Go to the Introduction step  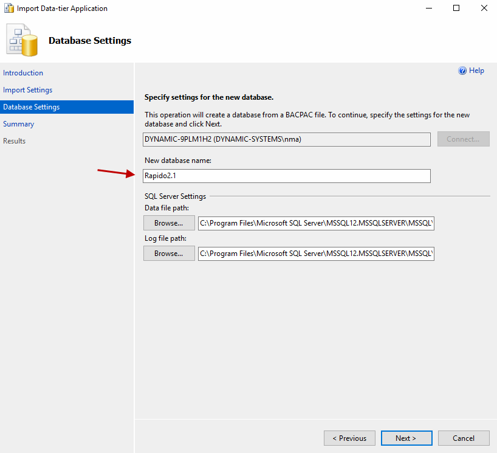point(23,73)
